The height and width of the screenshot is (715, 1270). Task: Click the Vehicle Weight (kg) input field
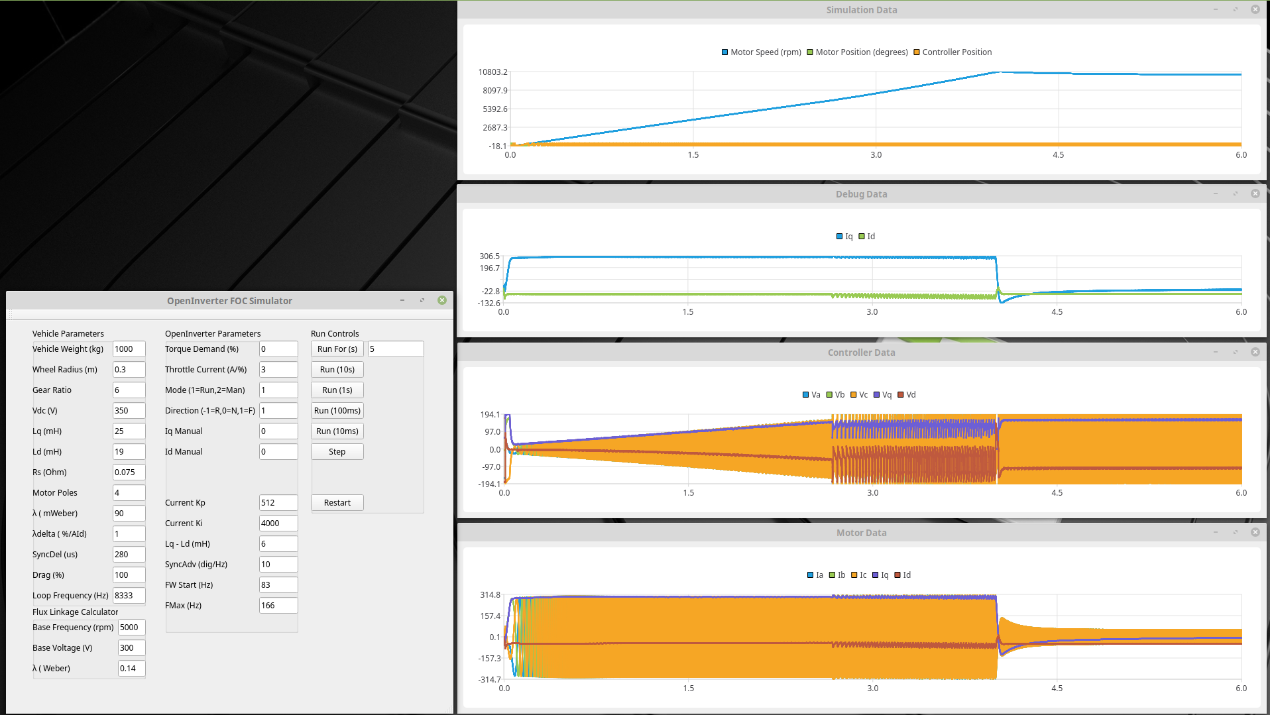[x=129, y=349]
